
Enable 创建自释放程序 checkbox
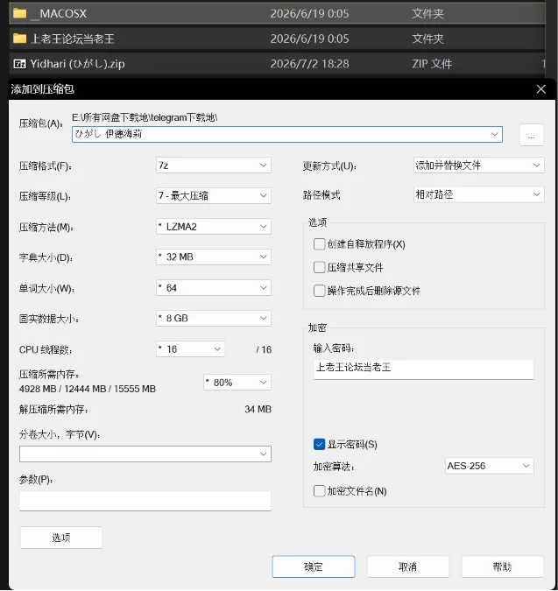(320, 244)
